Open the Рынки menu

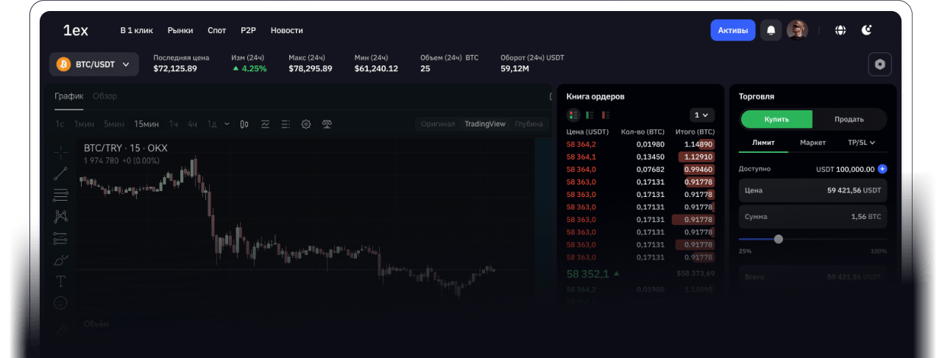(180, 30)
